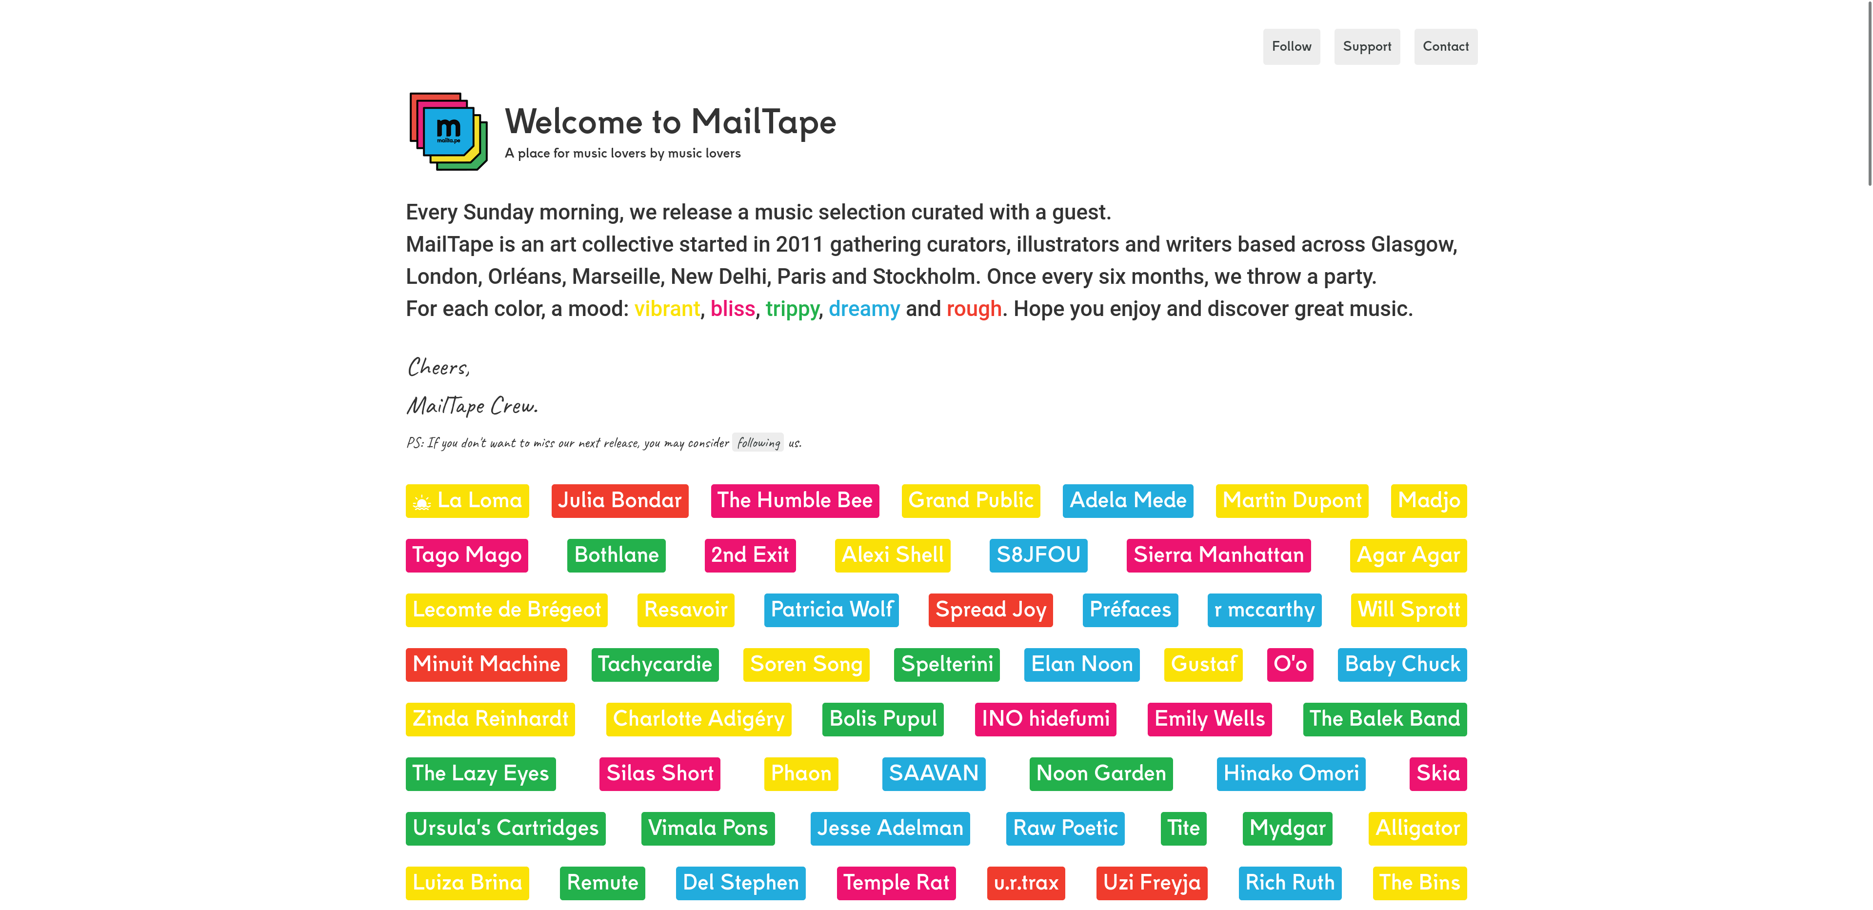Go to Resavoir episode
The height and width of the screenshot is (910, 1873).
(x=686, y=610)
